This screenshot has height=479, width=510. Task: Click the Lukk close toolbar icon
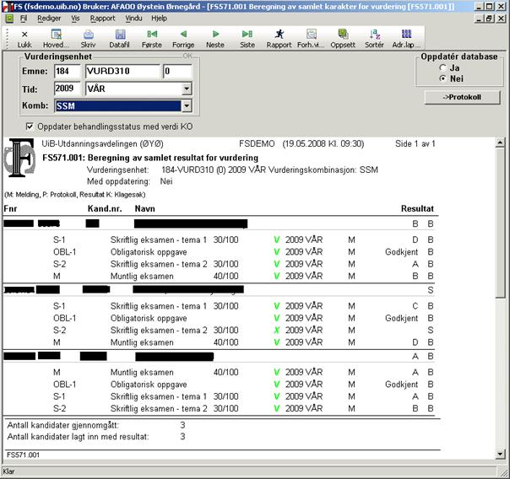click(24, 35)
